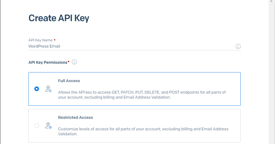Image resolution: width=275 pixels, height=144 pixels.
Task: Click the red asterisk after API Key Name
Action: (x=55, y=40)
